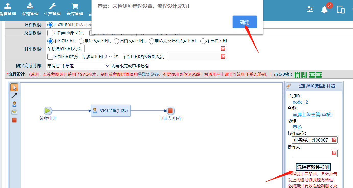Pick the envelope notification node tool
353x188 pixels.
click(14, 112)
